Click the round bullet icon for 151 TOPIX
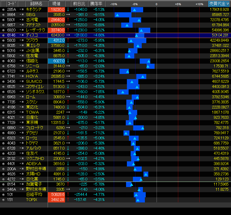The width and height of the screenshot is (231, 215). (3, 200)
